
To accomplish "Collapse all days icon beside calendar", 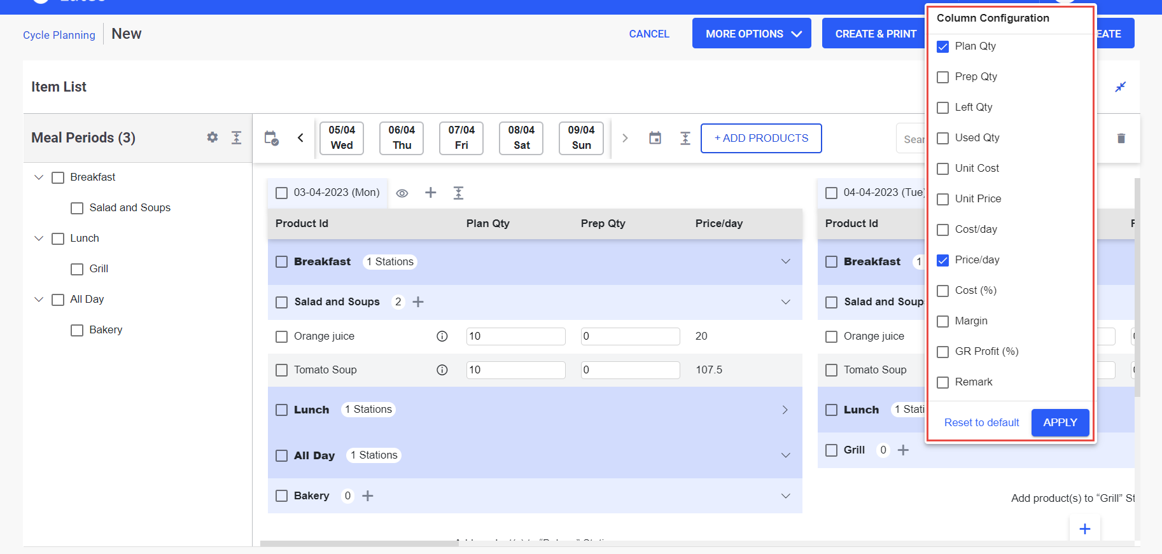I will (x=685, y=138).
